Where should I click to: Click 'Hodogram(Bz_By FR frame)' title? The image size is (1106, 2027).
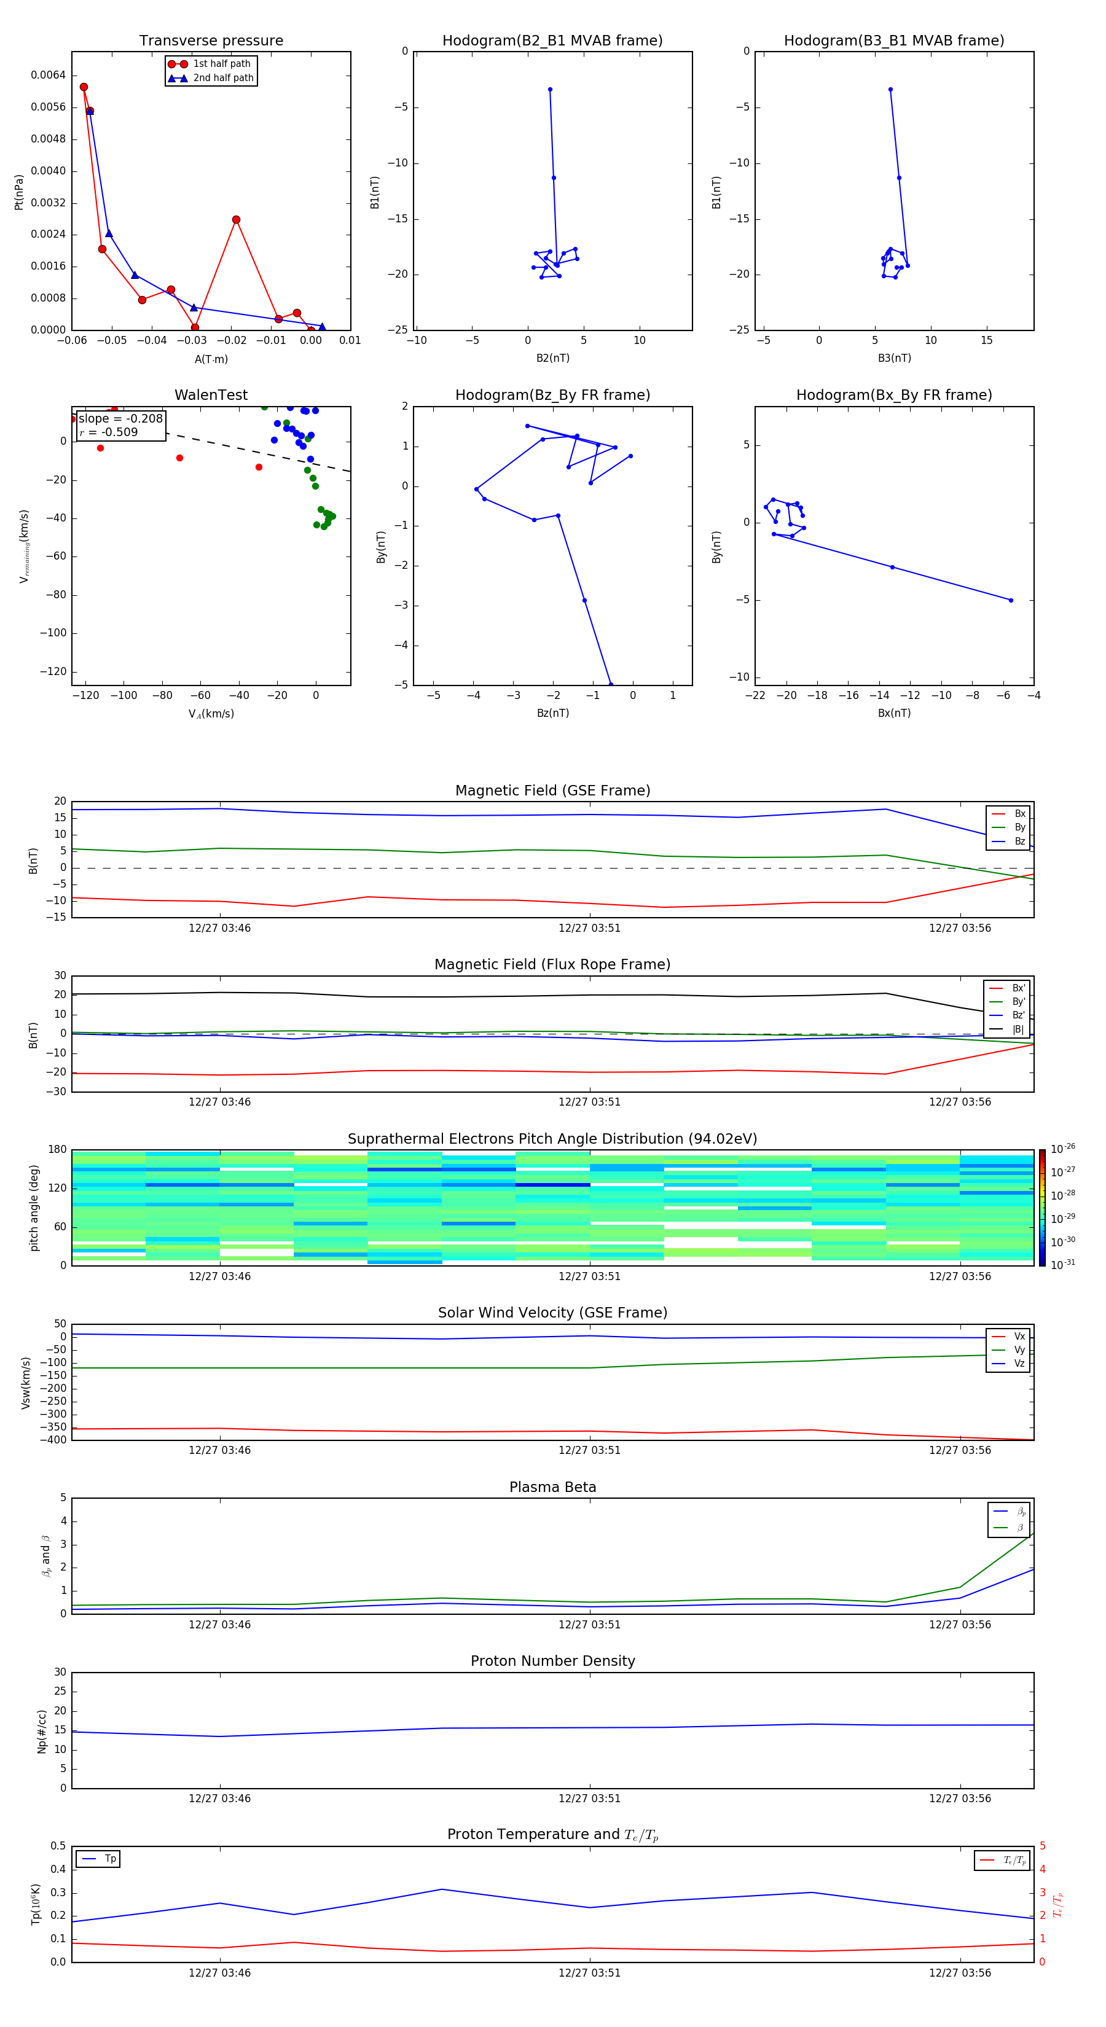point(552,395)
